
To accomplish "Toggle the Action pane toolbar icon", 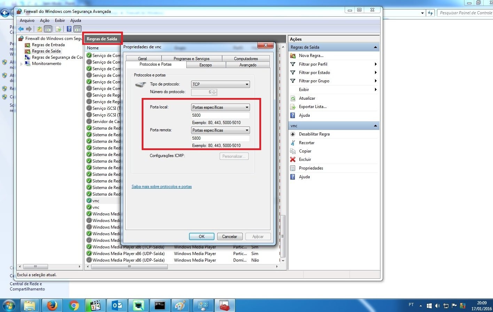I will coord(77,29).
